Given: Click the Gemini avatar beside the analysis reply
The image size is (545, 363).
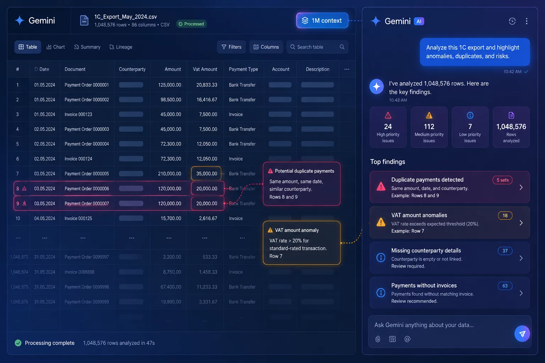Looking at the screenshot, I should click(377, 86).
